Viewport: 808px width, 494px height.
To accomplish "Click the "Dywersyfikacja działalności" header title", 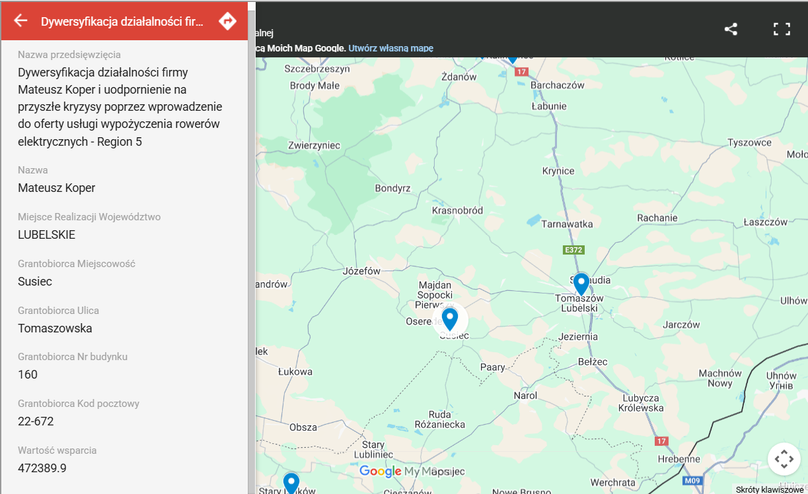I will (122, 21).
